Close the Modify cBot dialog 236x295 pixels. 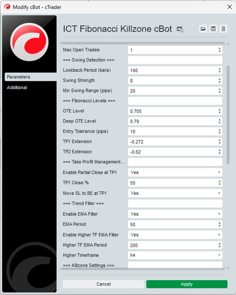pos(229,7)
